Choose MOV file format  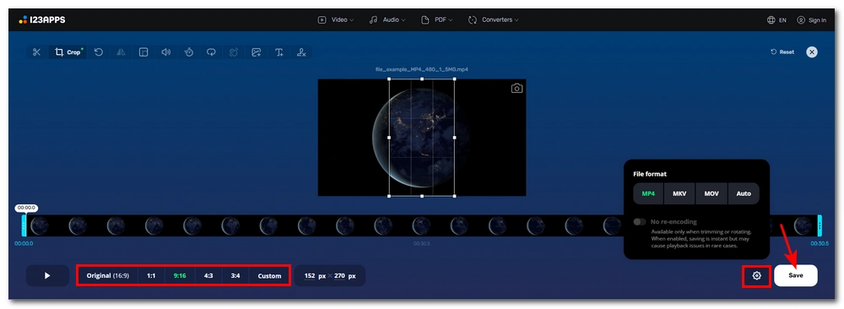tap(711, 194)
